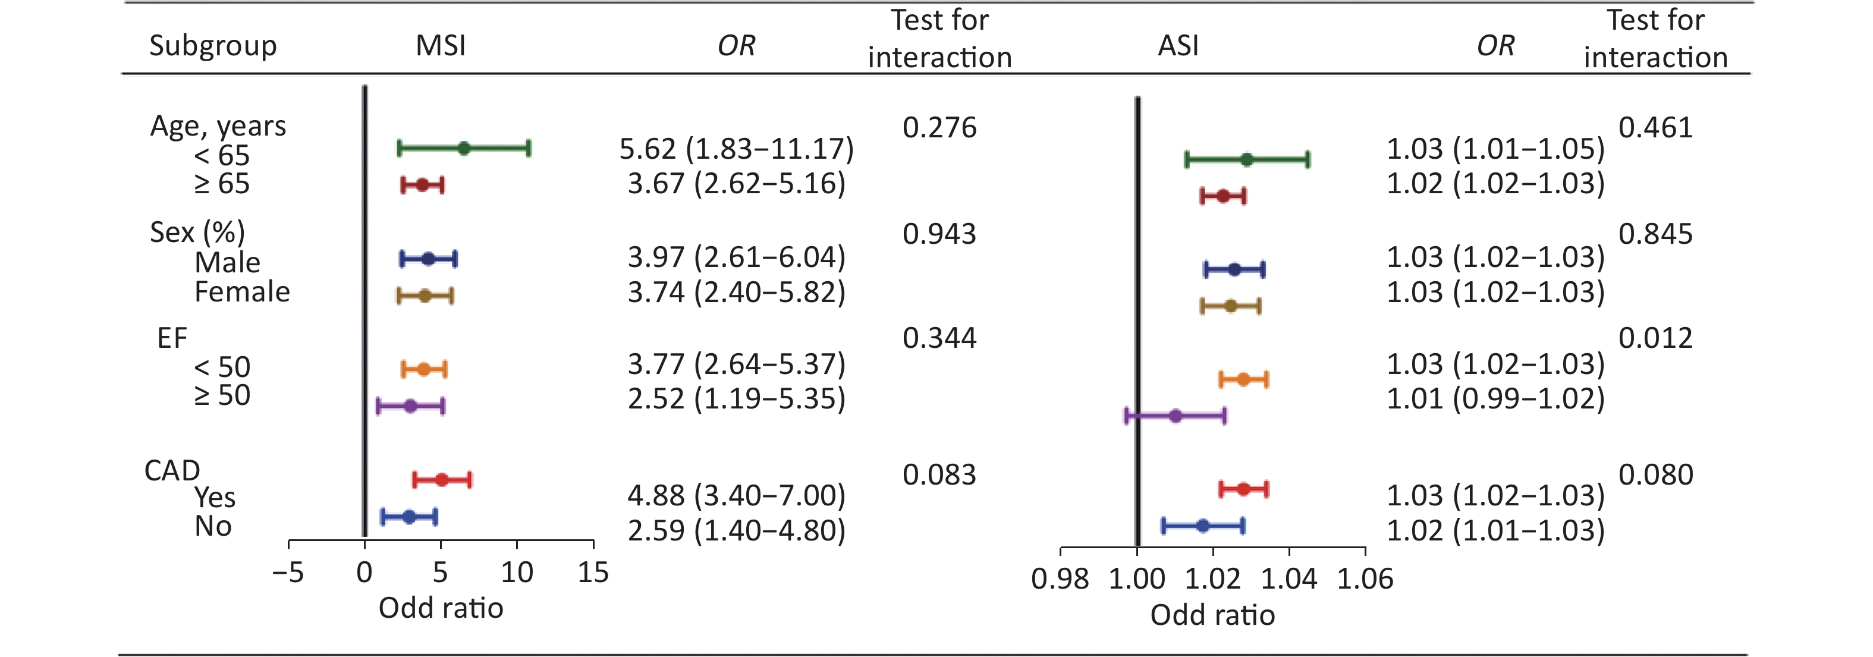Click the green point marker in MSI plot
Viewport: 1873px width, 657px height.
(x=464, y=148)
